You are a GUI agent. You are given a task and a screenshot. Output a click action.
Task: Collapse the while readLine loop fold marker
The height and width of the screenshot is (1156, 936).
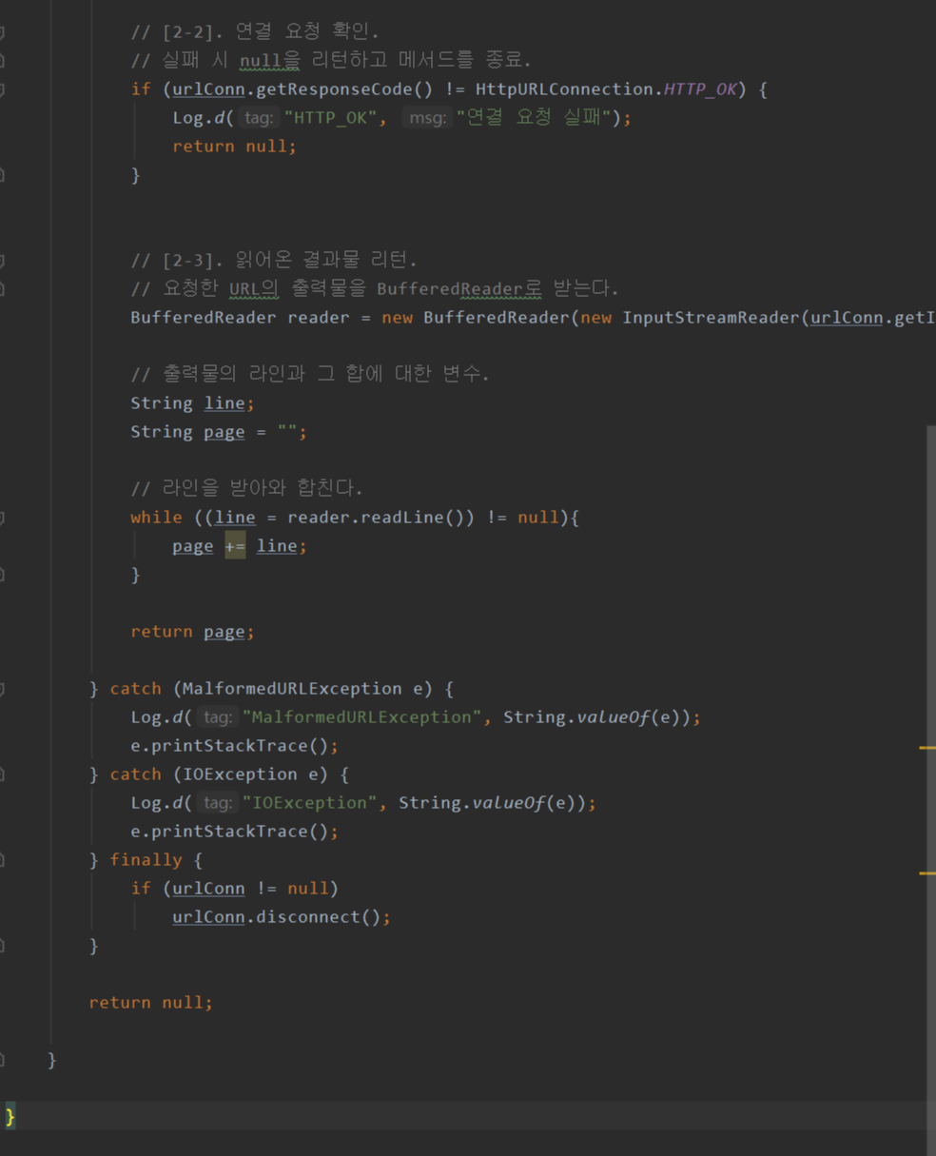coord(2,518)
